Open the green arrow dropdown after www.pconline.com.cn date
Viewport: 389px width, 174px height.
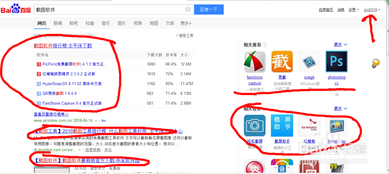96,121
